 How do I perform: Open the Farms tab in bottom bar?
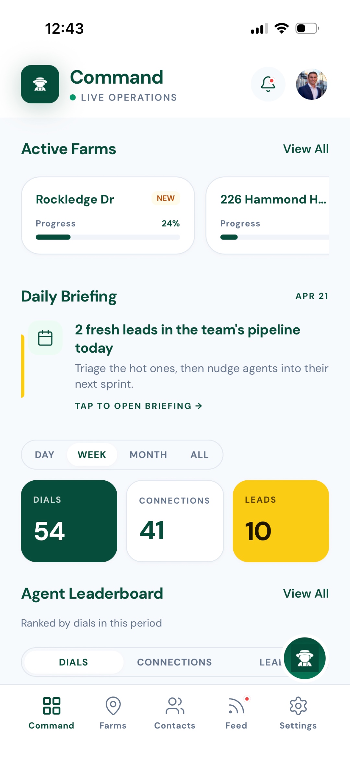point(113,712)
